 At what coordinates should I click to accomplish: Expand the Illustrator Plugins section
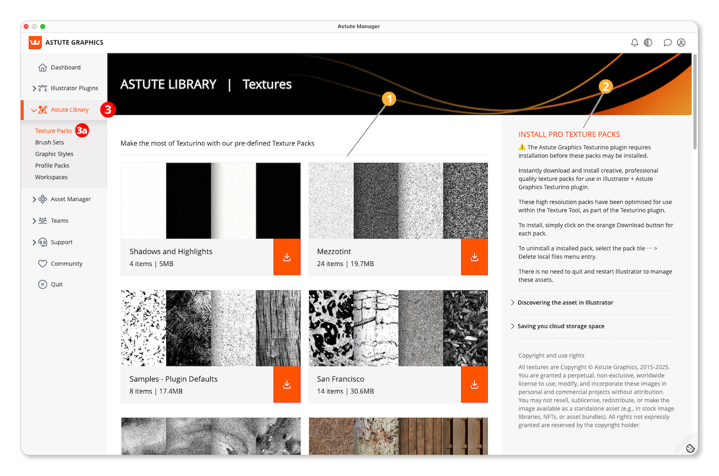pos(34,88)
